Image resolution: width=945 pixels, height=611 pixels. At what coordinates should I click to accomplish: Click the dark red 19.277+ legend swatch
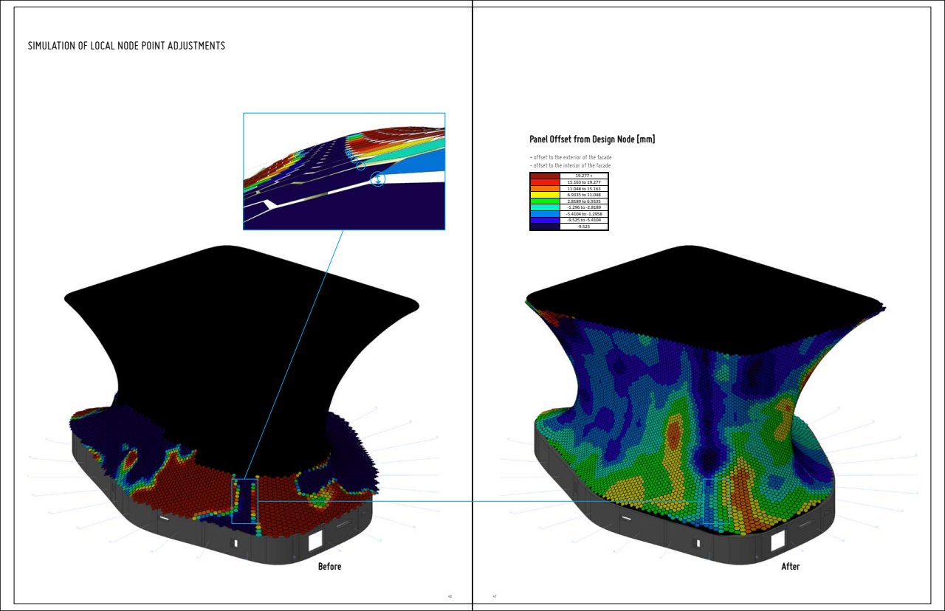[x=545, y=176]
